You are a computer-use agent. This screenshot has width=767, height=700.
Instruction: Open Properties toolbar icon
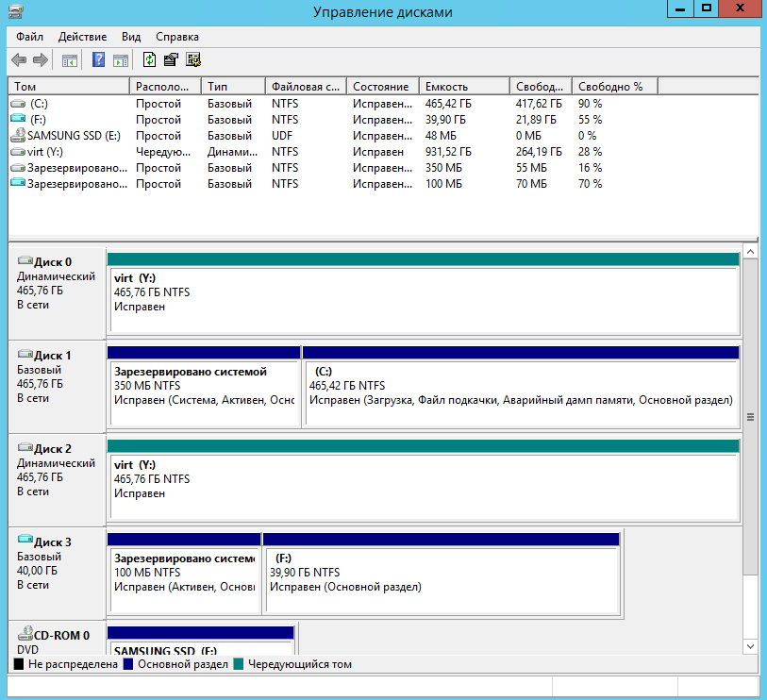(171, 60)
